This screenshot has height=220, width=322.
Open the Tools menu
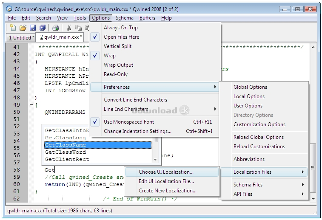pos(80,18)
